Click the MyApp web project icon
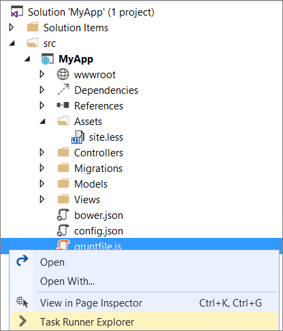The height and width of the screenshot is (331, 283). [48, 59]
